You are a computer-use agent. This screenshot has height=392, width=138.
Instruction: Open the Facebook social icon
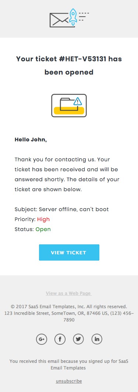point(60,339)
